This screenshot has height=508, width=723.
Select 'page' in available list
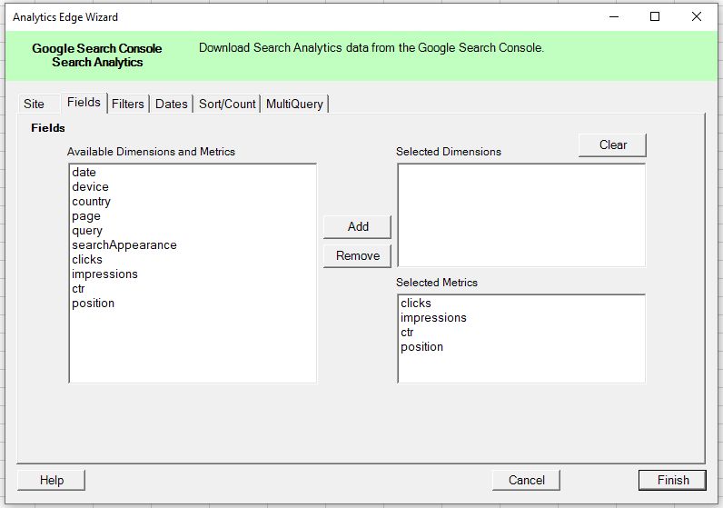point(193,216)
